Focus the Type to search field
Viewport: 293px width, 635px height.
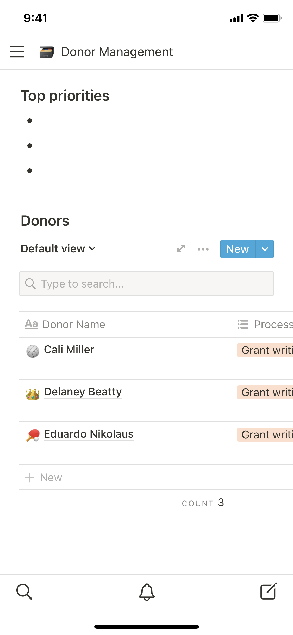pos(146,284)
